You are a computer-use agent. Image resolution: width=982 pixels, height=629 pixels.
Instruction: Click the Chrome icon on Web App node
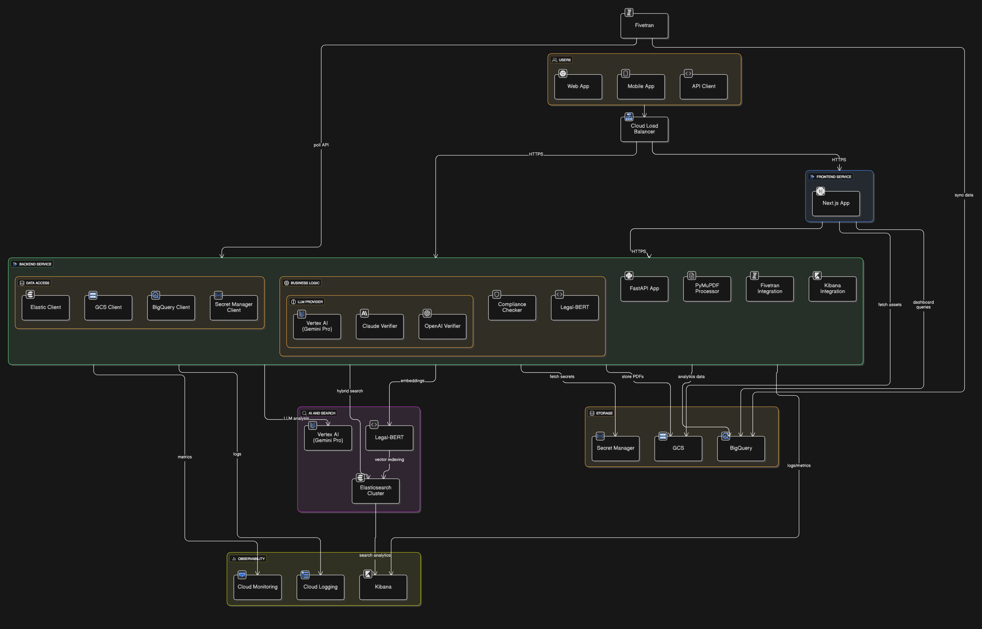click(563, 74)
